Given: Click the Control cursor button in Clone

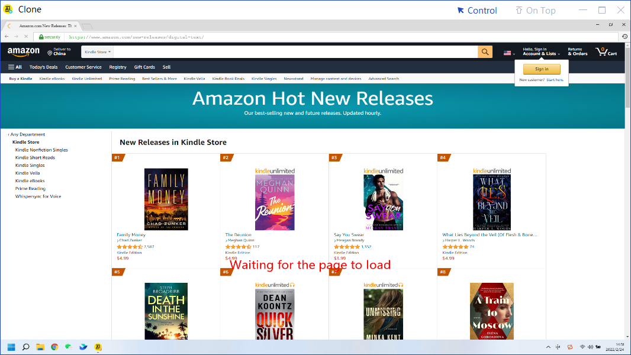Looking at the screenshot, I should [x=477, y=11].
